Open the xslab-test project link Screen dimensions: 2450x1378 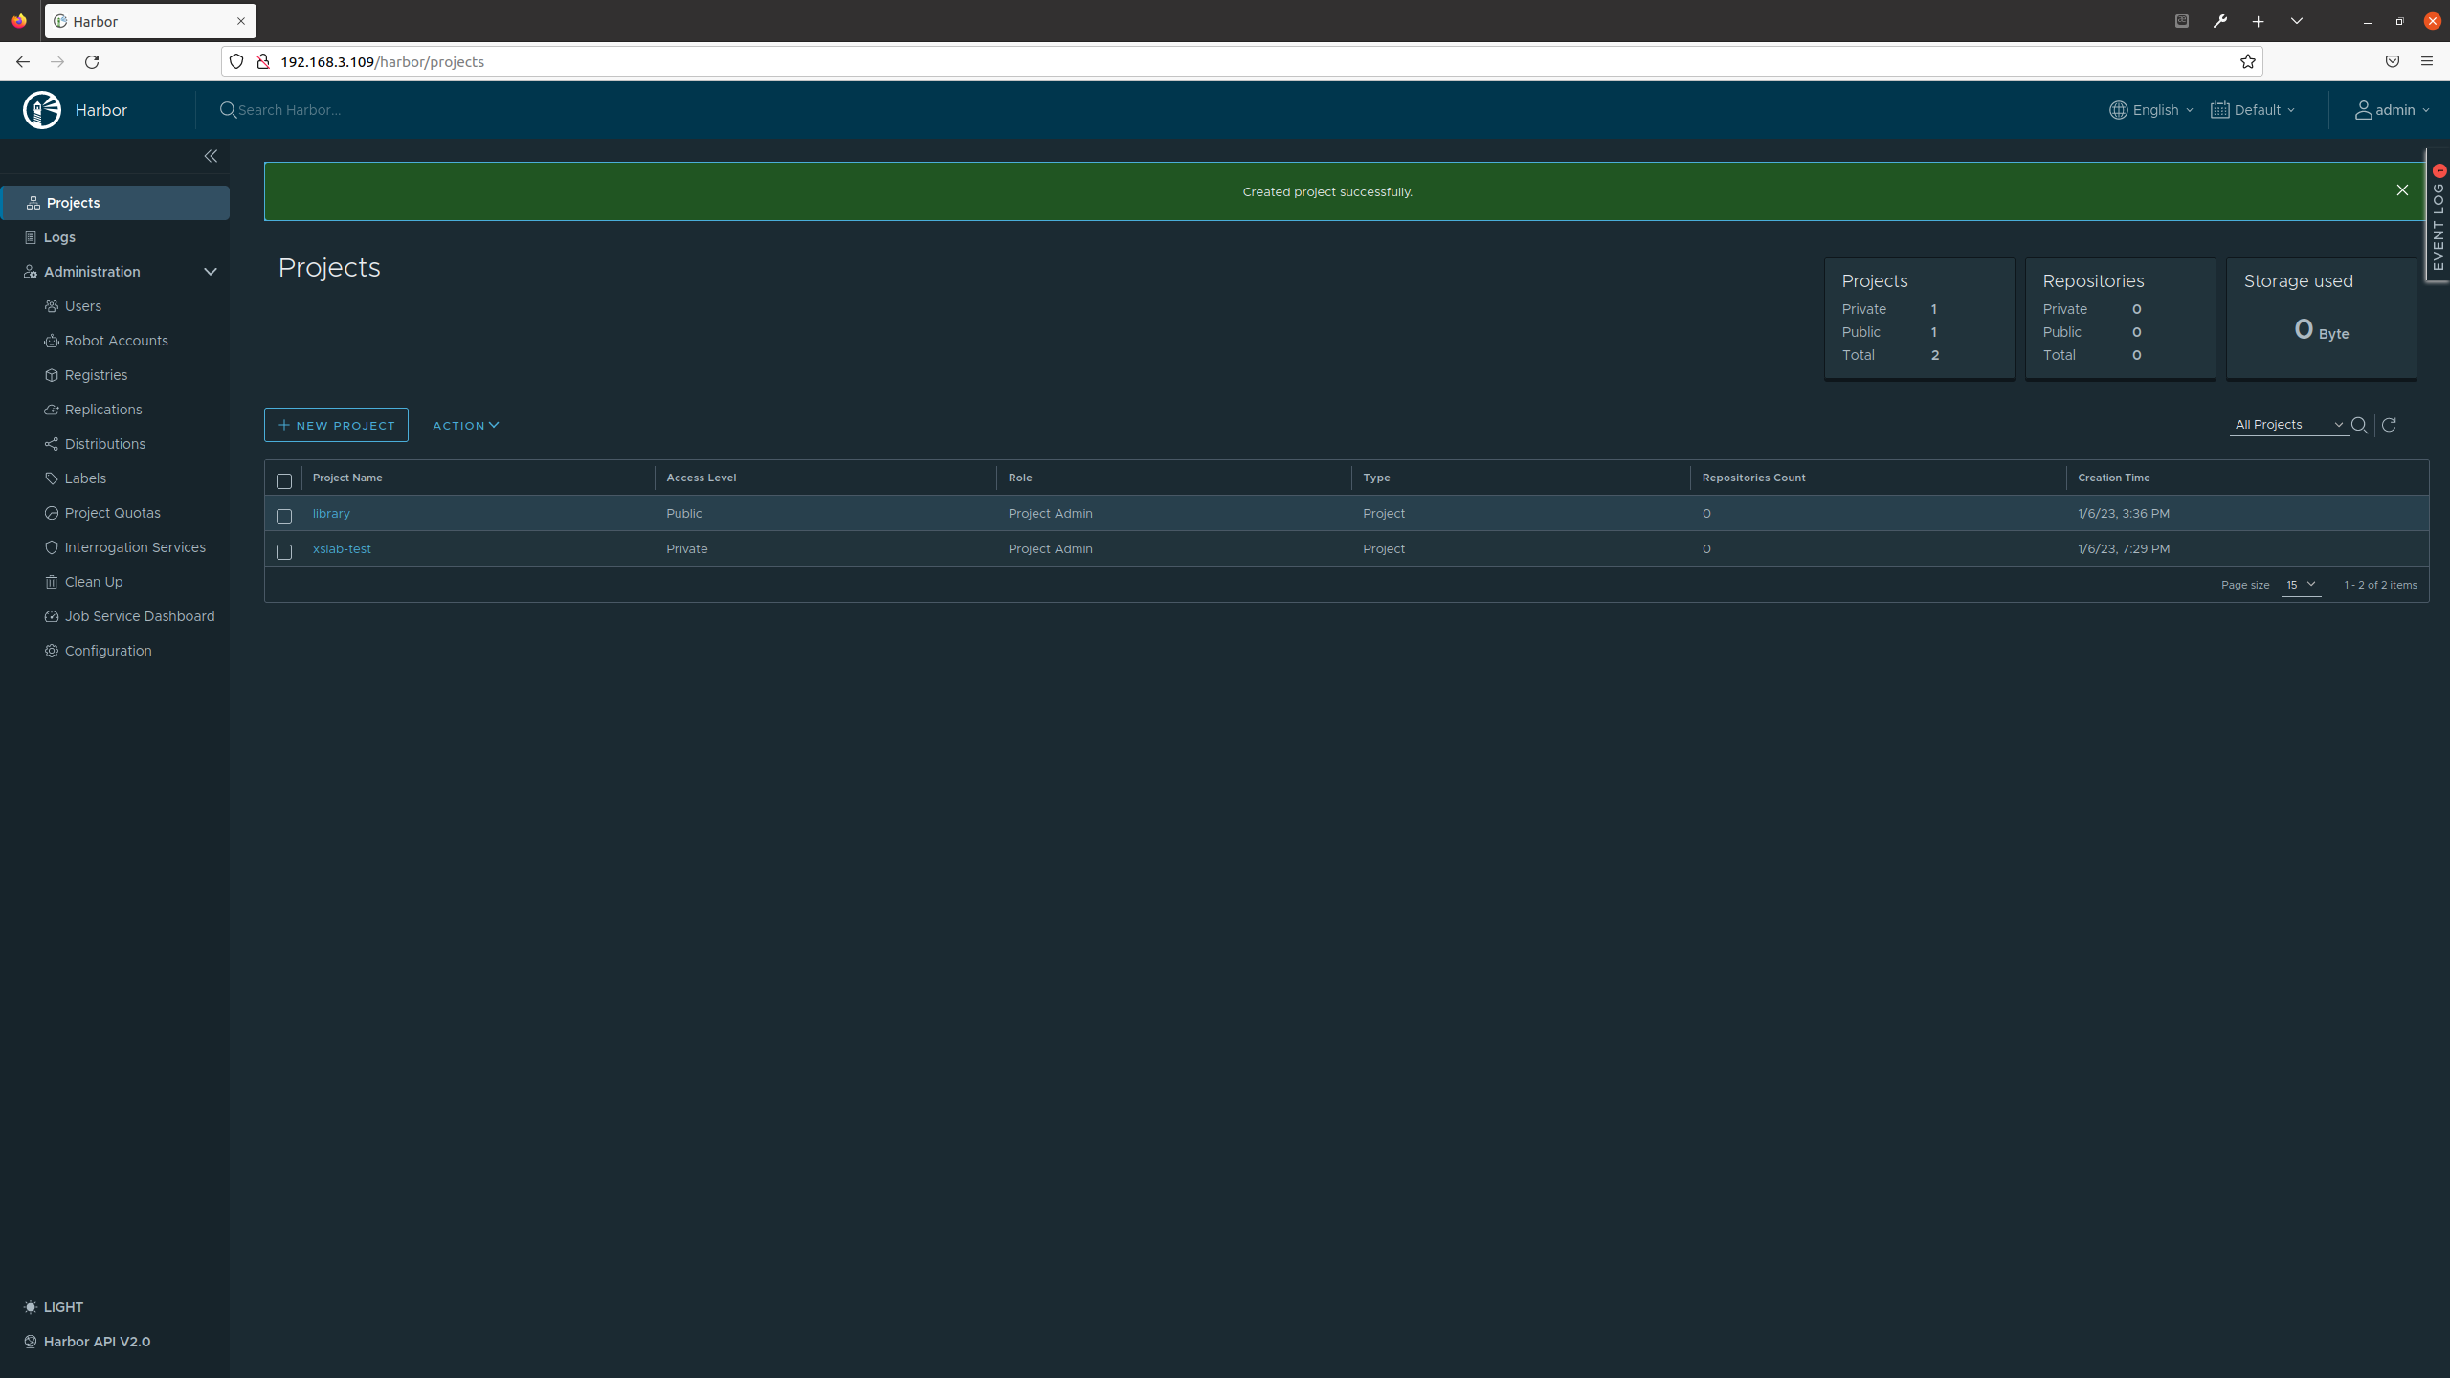(x=342, y=549)
